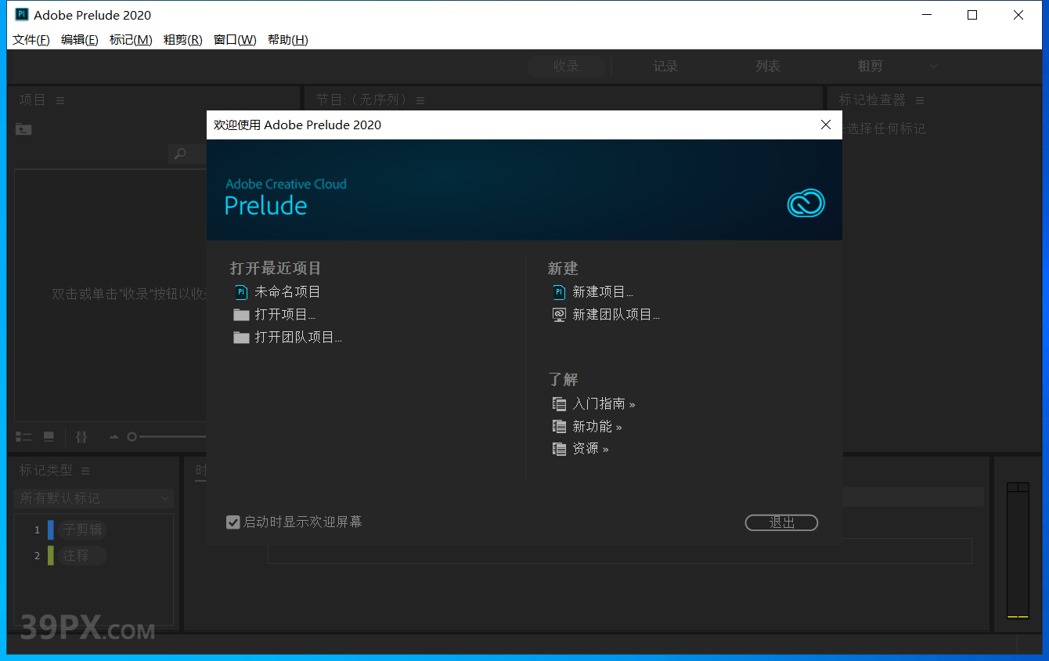
Task: Switch to the 记录 workspace
Action: coord(665,67)
